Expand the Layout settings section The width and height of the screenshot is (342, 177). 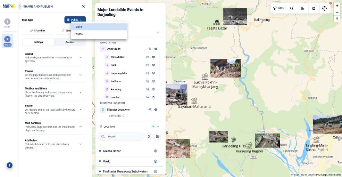(x=54, y=57)
